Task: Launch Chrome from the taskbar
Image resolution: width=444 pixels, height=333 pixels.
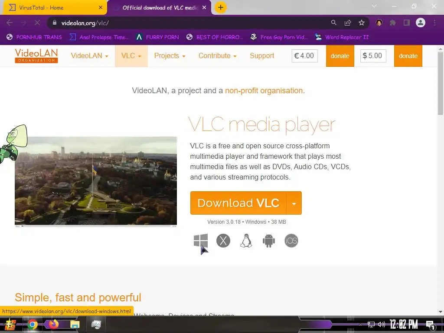Action: [32, 324]
